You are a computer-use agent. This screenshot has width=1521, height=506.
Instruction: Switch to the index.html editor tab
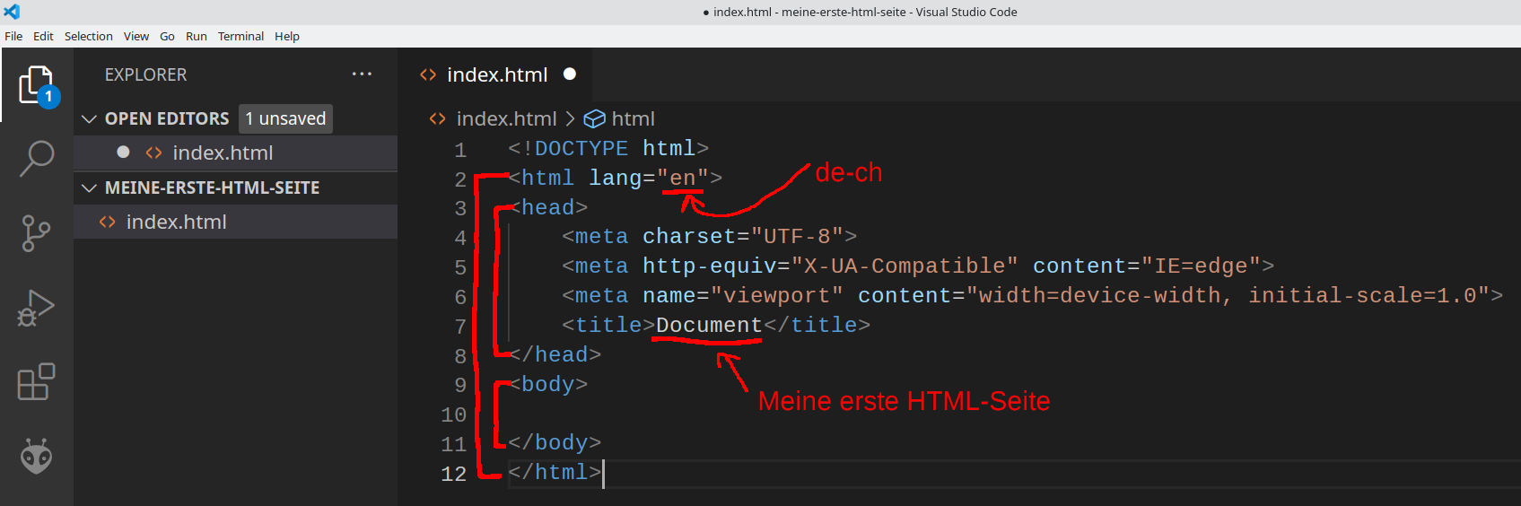click(496, 74)
